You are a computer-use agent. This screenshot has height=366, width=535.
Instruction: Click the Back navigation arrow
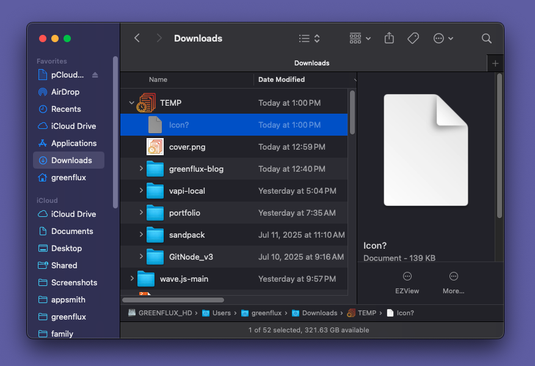pos(137,38)
